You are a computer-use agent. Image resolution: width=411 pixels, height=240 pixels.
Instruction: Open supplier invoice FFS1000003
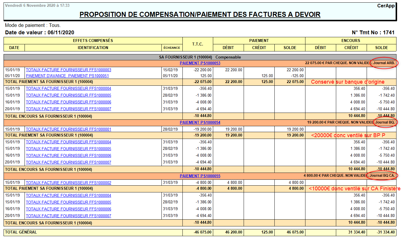click(x=69, y=70)
